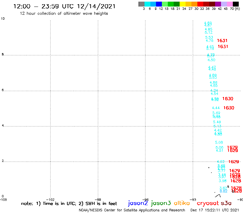Viewport: 243px width, 213px height.
Task: Click the 4.76 wave height reading
Action: point(210,41)
